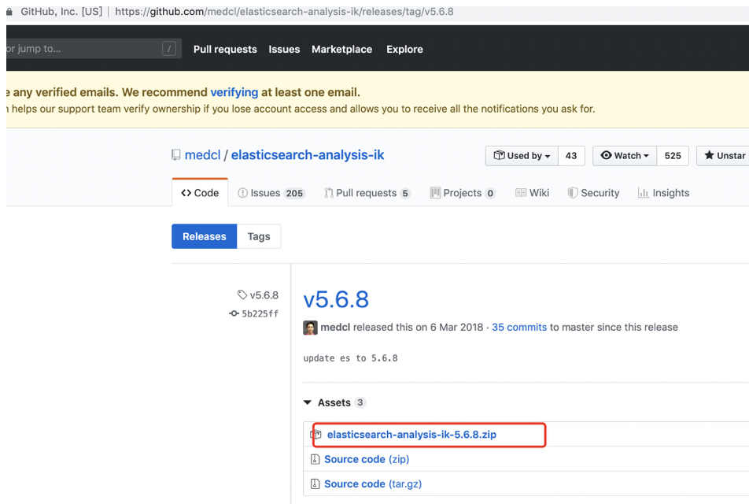Open the elasticsearch-analysis-ik repository link
This screenshot has width=749, height=504.
(308, 155)
